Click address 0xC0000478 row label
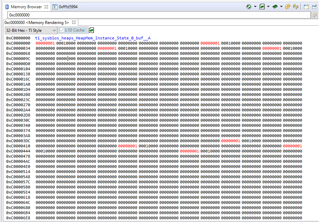The width and height of the screenshot is (320, 222). (18, 156)
